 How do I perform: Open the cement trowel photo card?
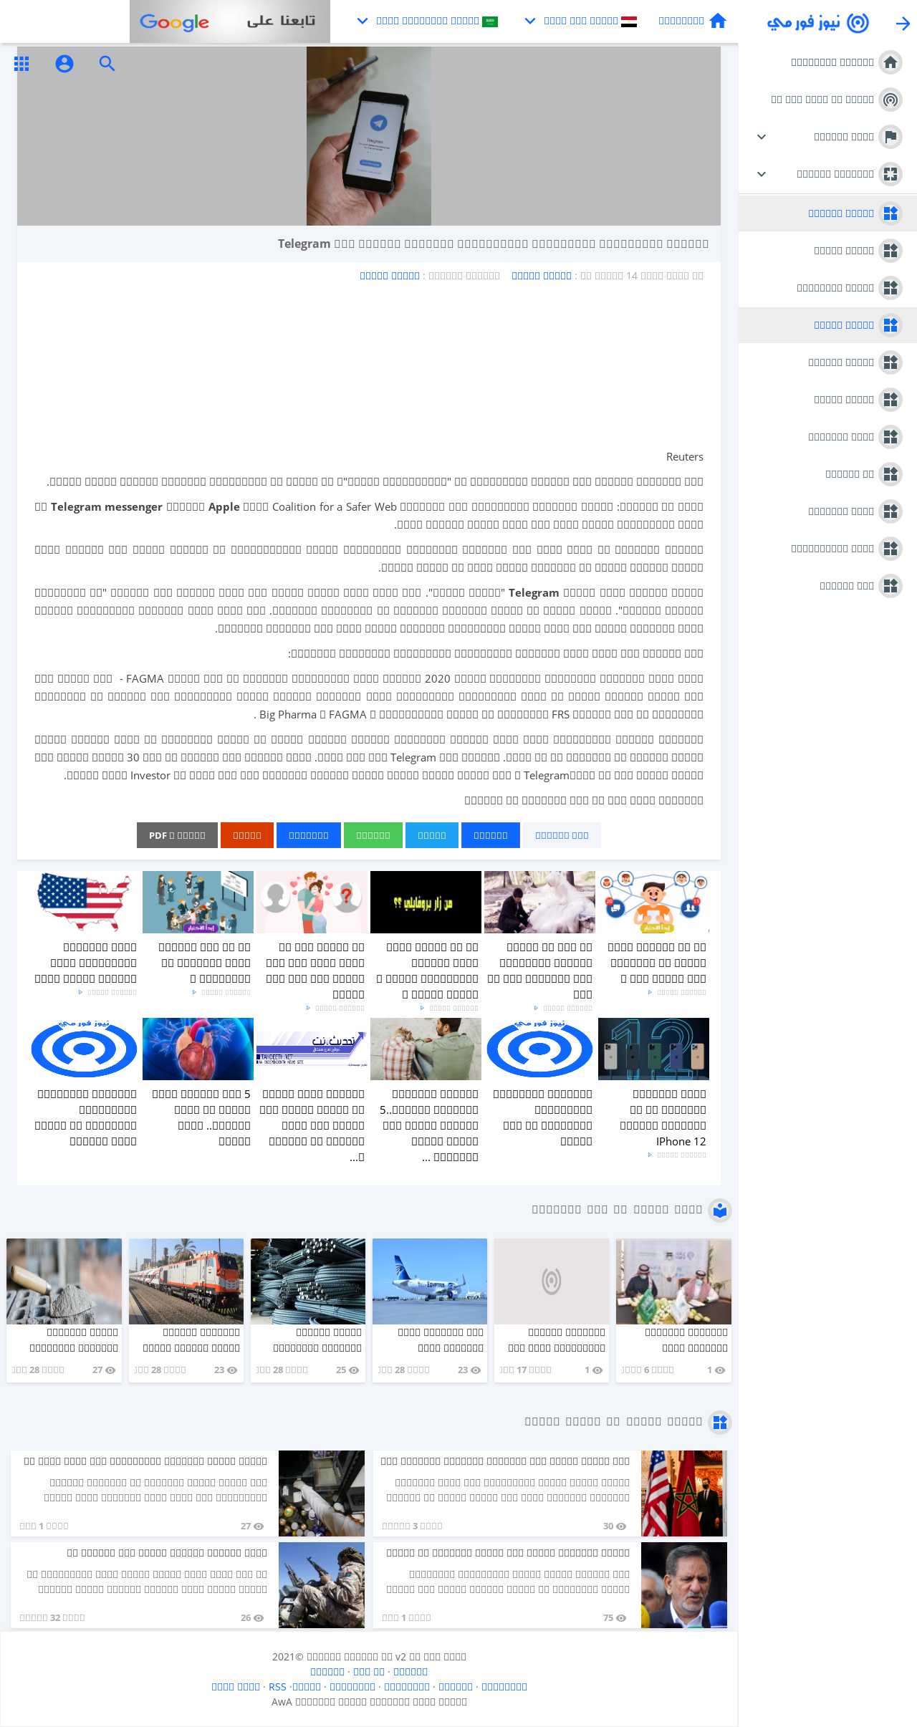point(64,1281)
